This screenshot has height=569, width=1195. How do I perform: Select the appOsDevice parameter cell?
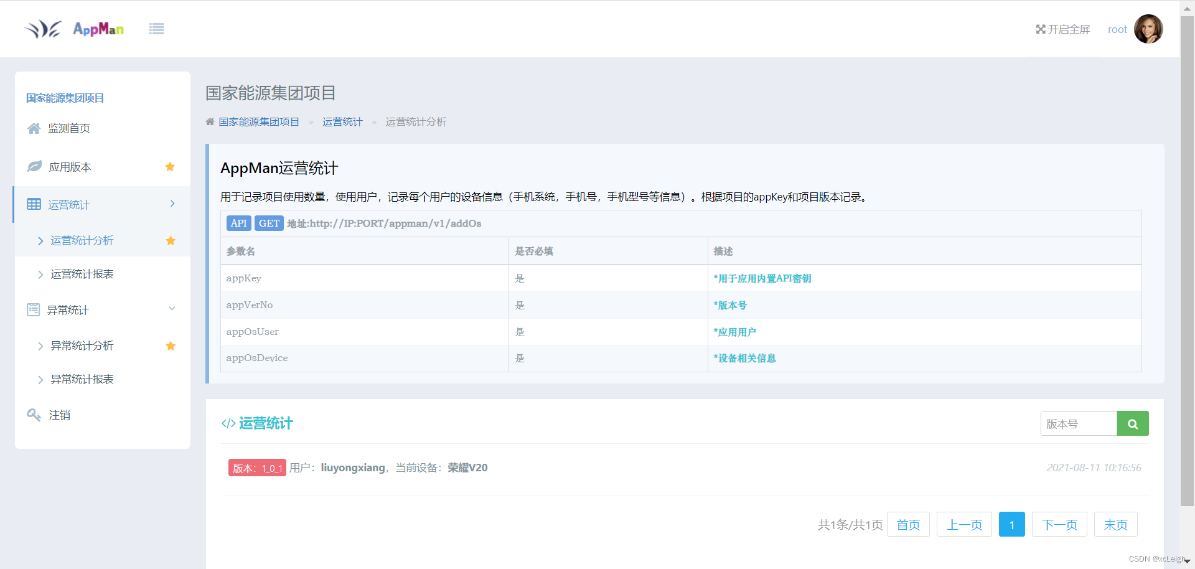coord(365,358)
